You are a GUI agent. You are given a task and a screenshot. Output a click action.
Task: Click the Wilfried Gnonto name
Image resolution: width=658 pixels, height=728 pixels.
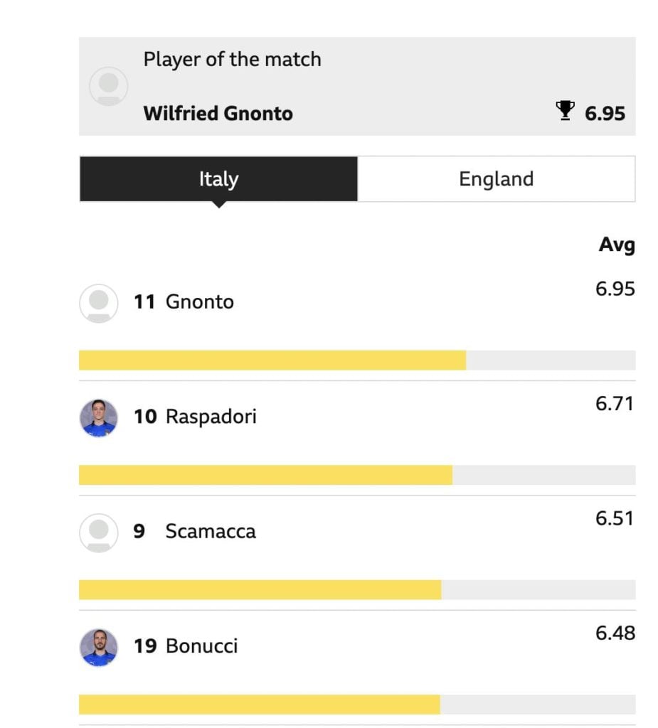click(218, 113)
